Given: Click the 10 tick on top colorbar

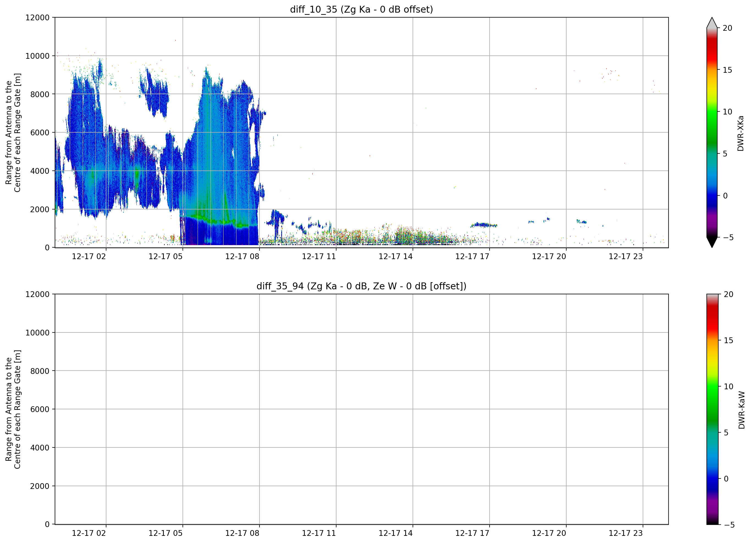Looking at the screenshot, I should click(x=727, y=112).
